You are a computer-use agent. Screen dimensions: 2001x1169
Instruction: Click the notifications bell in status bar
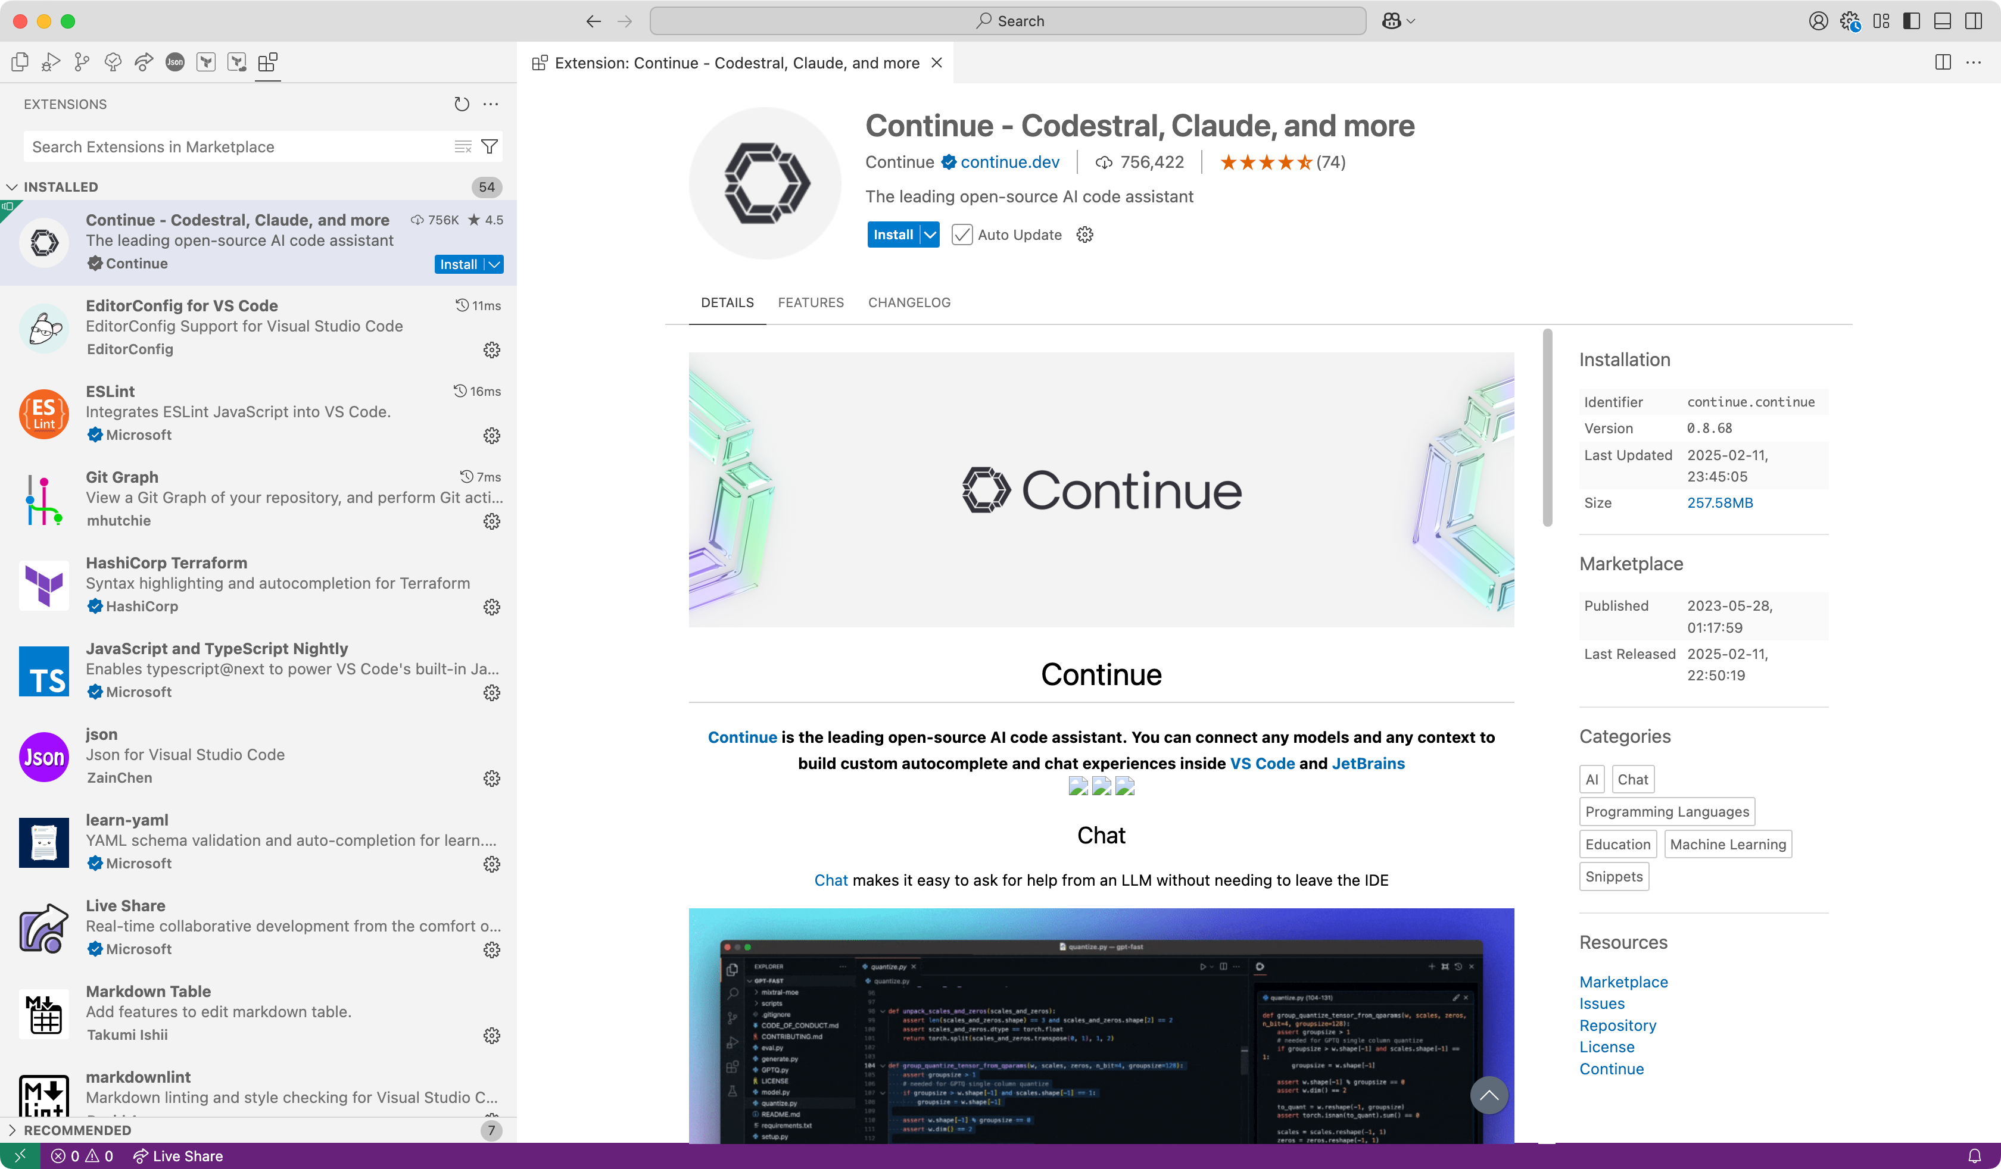1974,1155
